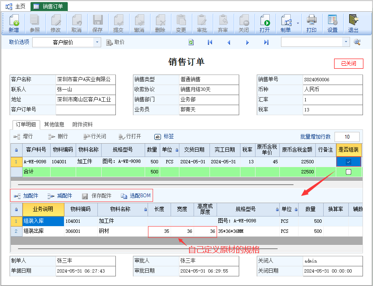Switch to the 其他信息 tab

coord(54,124)
